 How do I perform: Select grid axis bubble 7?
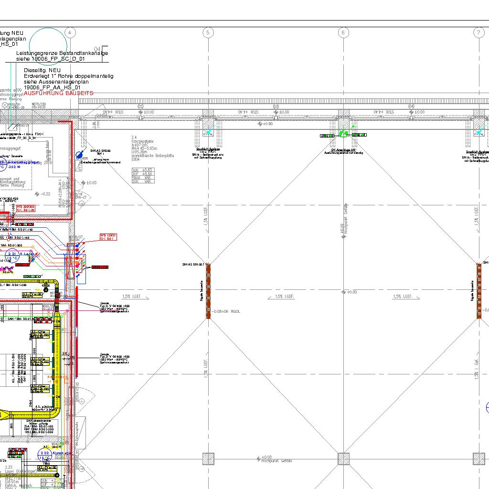click(478, 32)
